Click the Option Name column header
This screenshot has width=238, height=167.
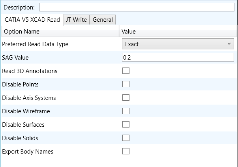pos(60,32)
